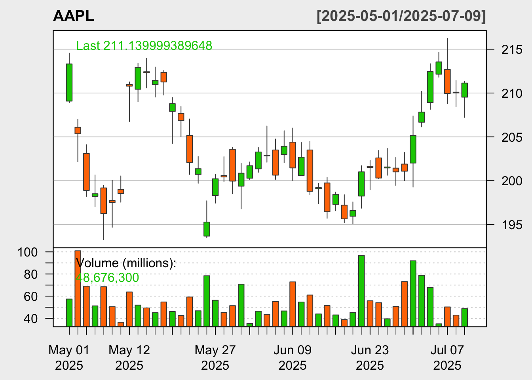This screenshot has width=532, height=380.
Task: Select the 40 volume axis label
Action: click(x=31, y=319)
